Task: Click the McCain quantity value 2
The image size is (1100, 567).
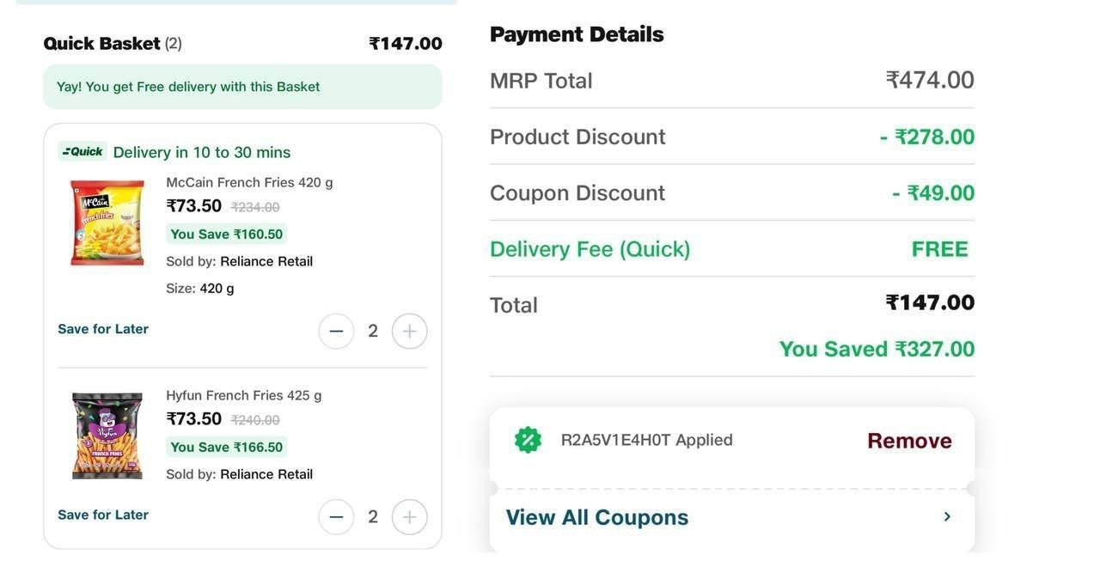Action: (x=373, y=331)
